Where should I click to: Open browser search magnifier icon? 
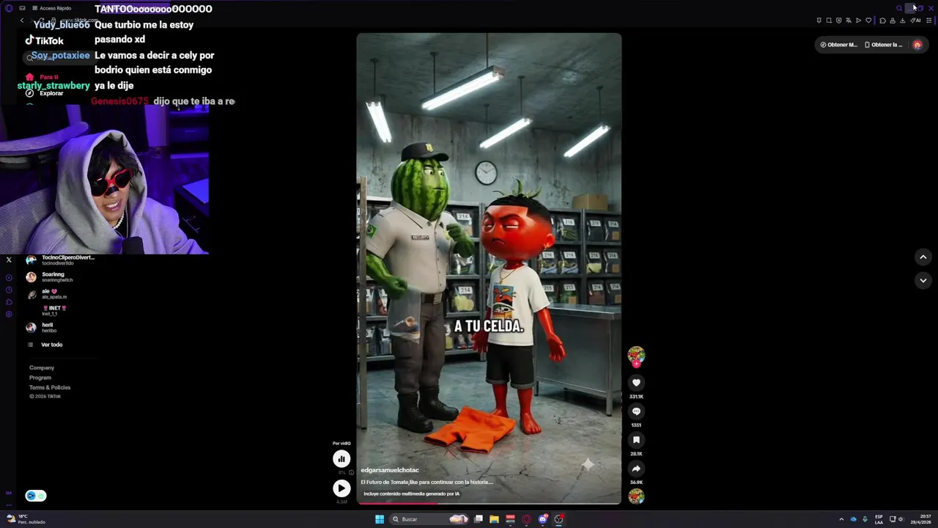899,8
